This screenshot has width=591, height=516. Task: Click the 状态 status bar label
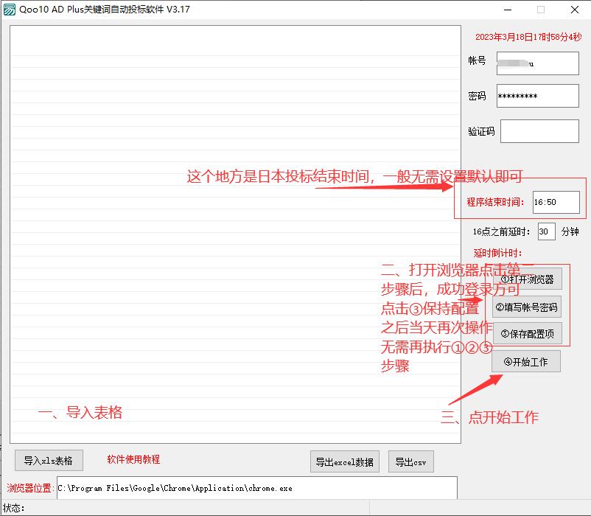[13, 508]
